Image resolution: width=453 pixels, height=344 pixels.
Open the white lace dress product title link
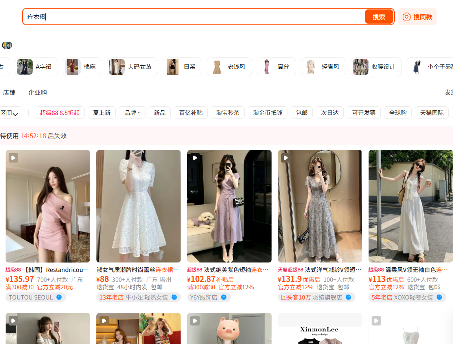tap(138, 270)
